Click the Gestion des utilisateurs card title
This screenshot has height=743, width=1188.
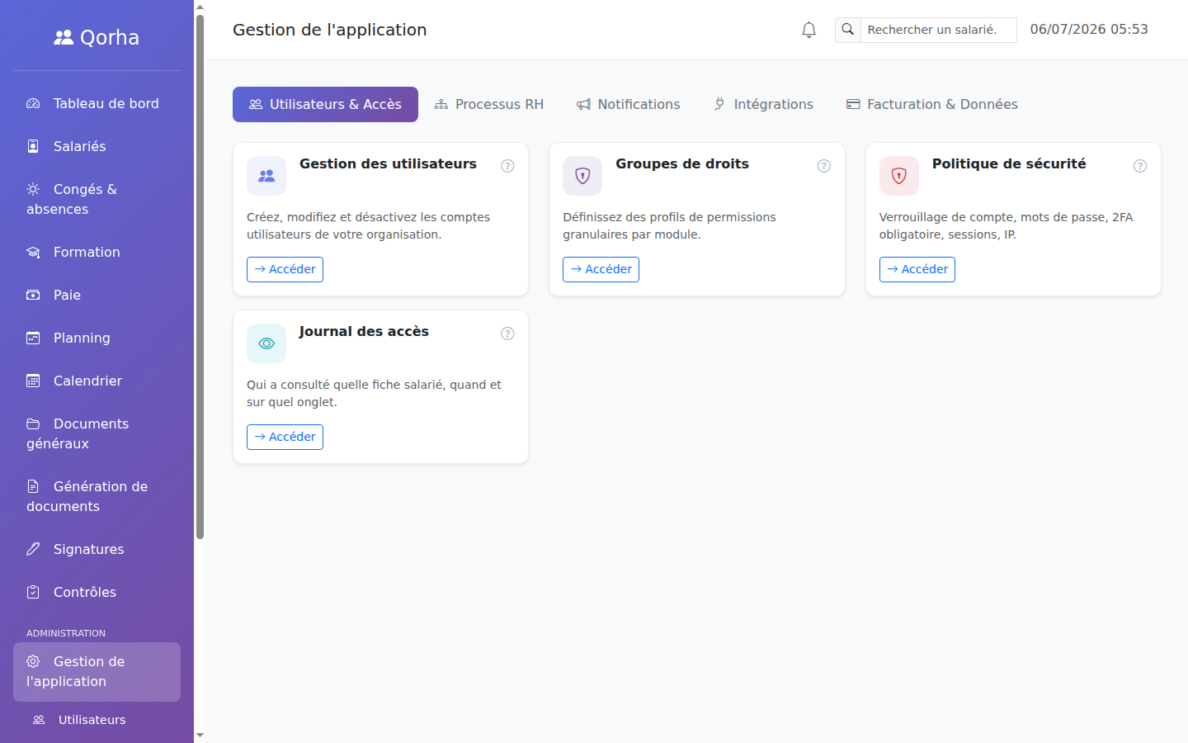[x=388, y=163]
